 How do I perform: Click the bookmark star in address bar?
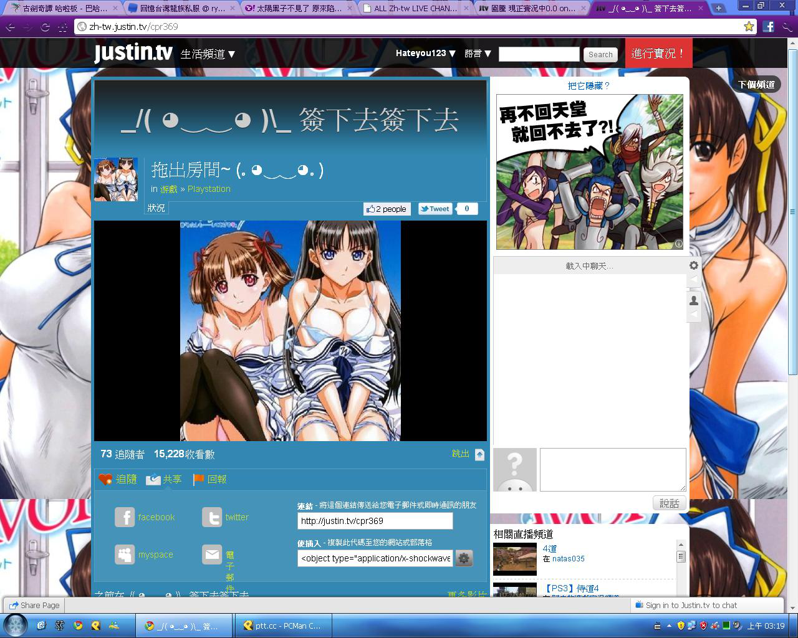coord(749,27)
